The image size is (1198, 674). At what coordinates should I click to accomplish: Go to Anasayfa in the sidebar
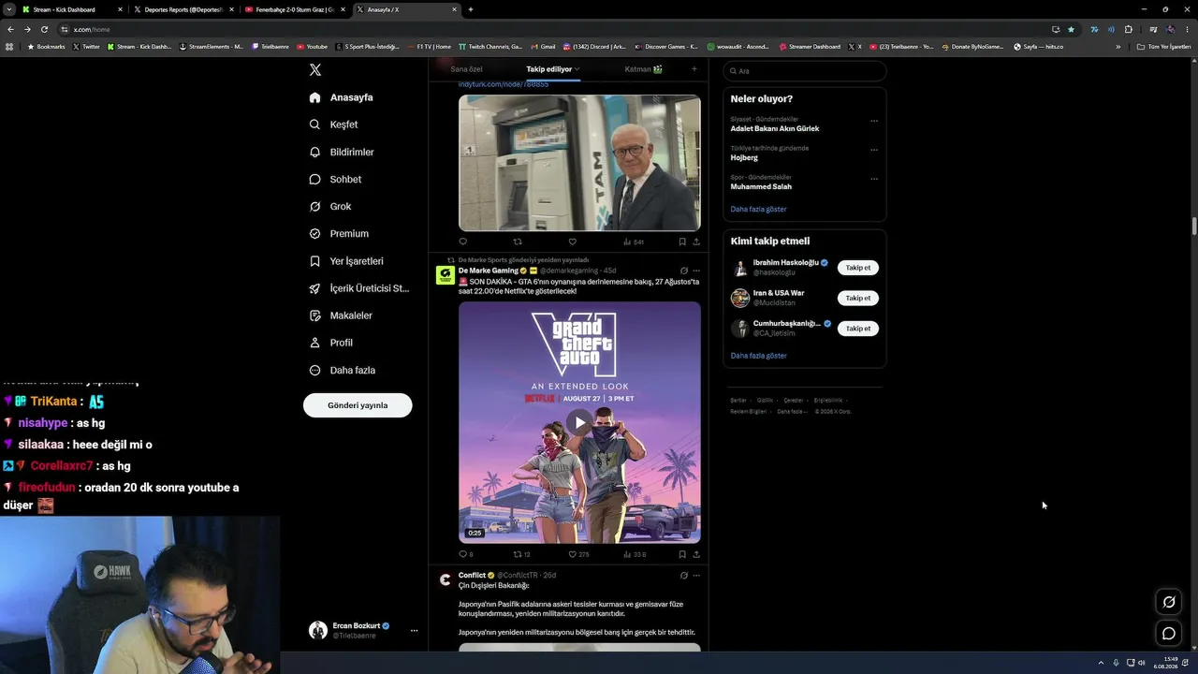341,97
